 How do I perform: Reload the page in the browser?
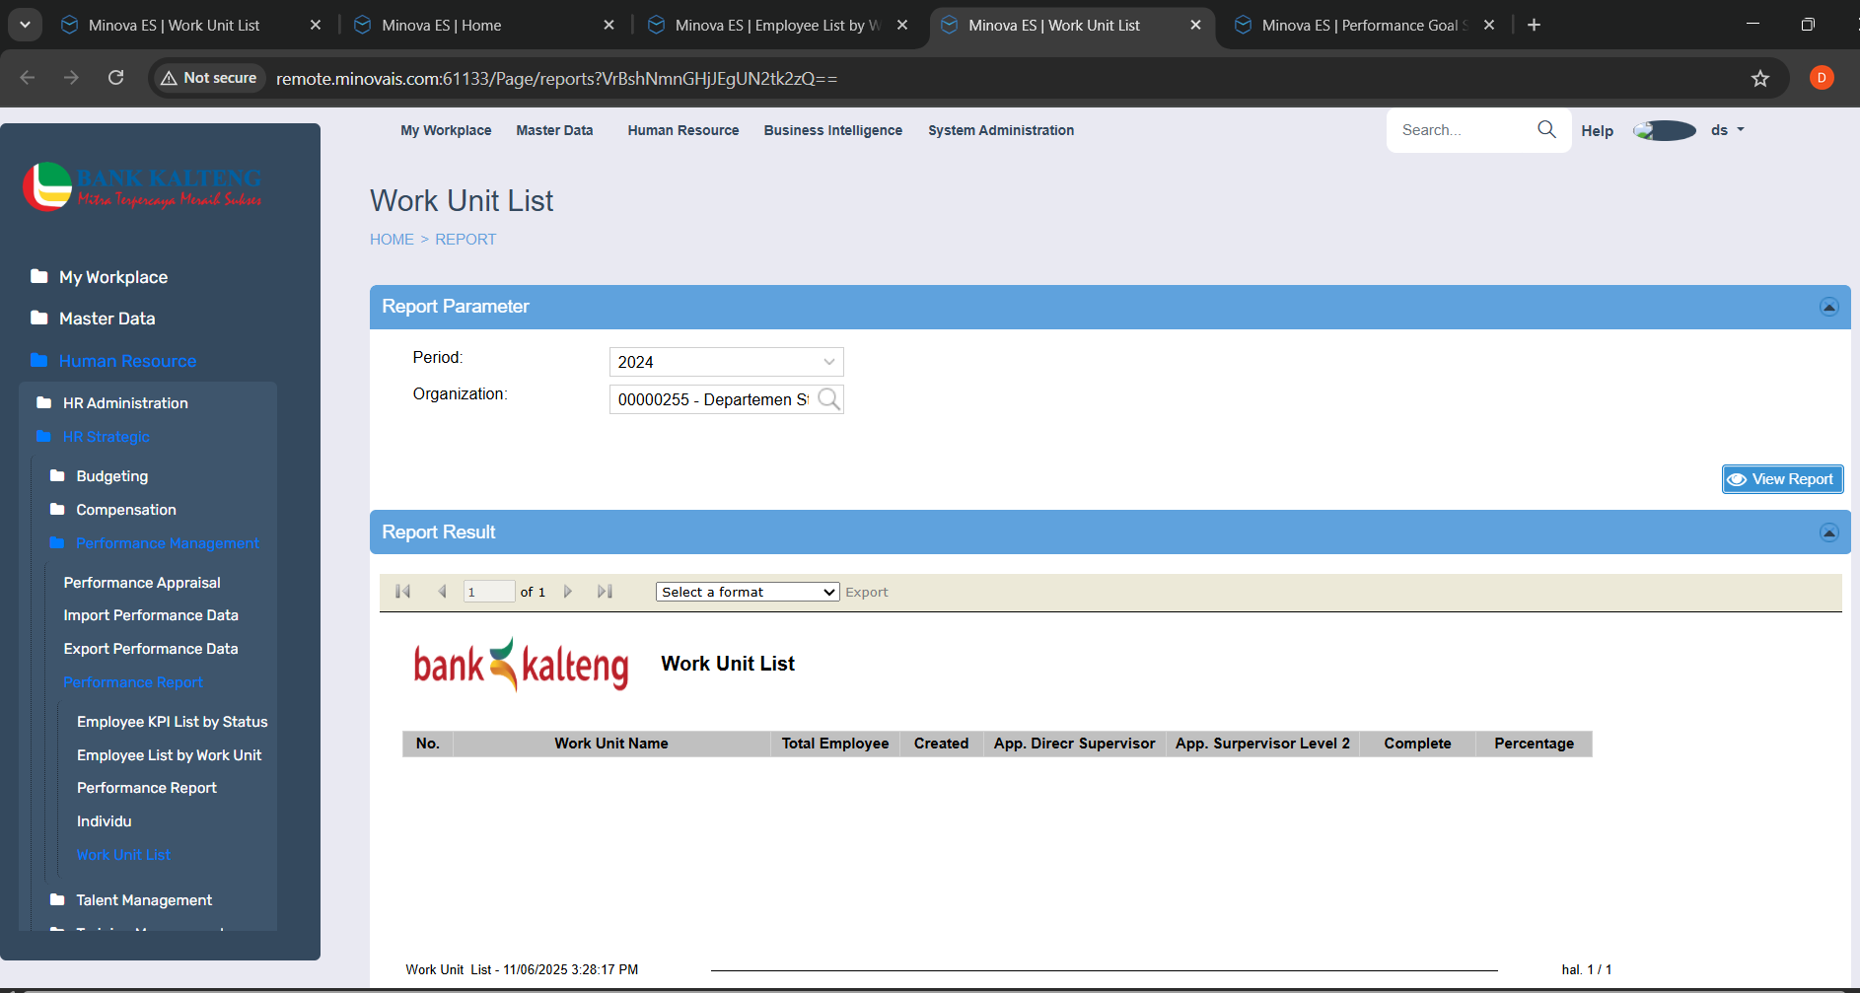pos(115,77)
